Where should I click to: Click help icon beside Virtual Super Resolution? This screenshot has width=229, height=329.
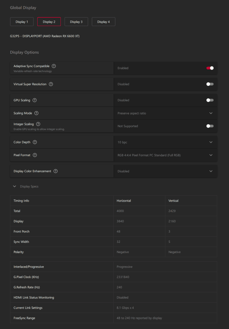(x=51, y=84)
